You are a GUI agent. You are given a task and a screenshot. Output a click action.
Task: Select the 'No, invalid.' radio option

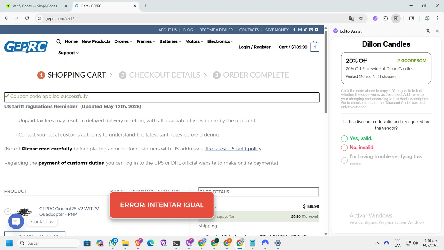344,148
